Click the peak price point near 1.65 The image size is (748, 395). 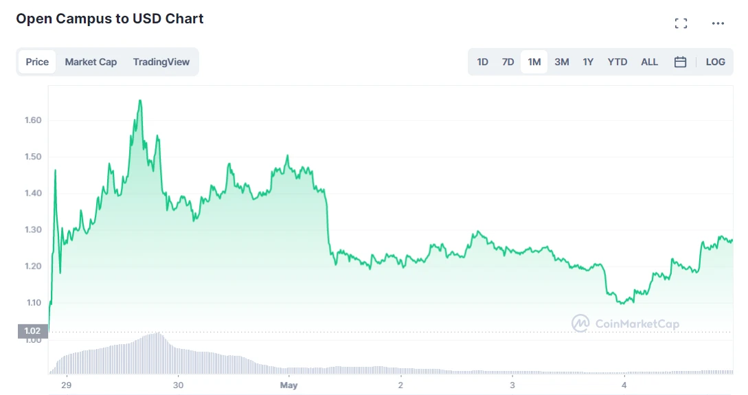tap(139, 101)
